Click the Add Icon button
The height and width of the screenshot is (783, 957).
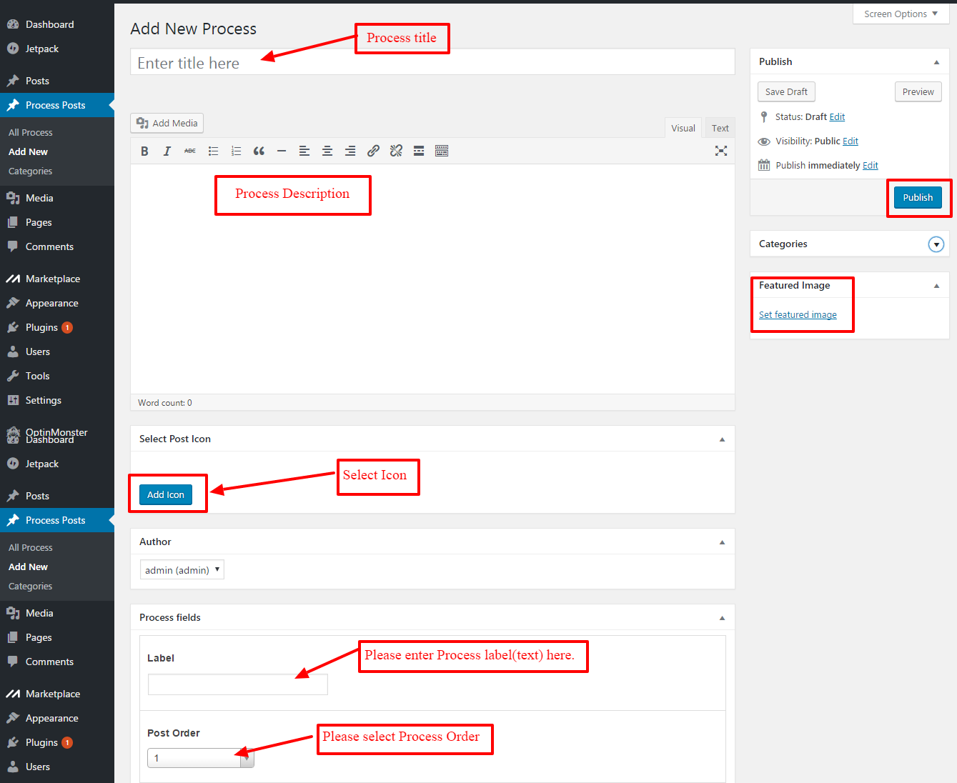tap(166, 494)
